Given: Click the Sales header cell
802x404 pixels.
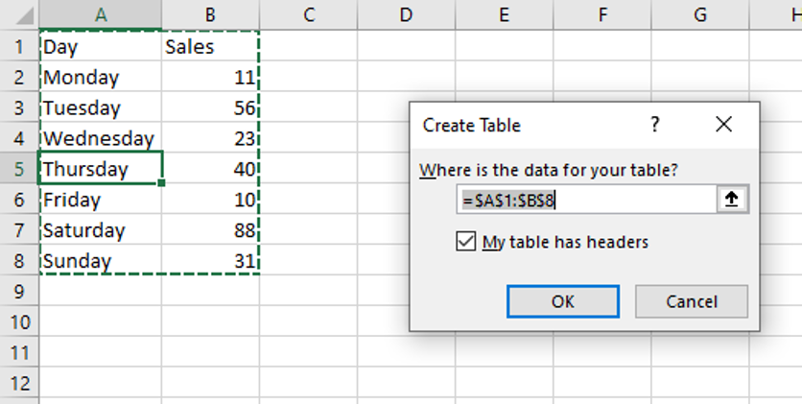Looking at the screenshot, I should click(210, 46).
